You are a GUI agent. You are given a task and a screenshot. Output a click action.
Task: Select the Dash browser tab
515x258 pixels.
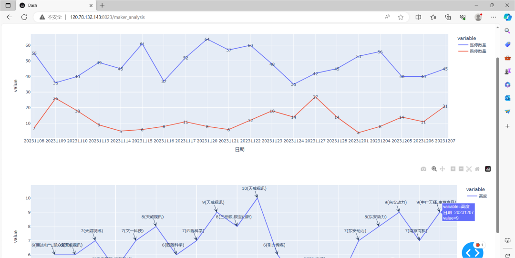(56, 6)
